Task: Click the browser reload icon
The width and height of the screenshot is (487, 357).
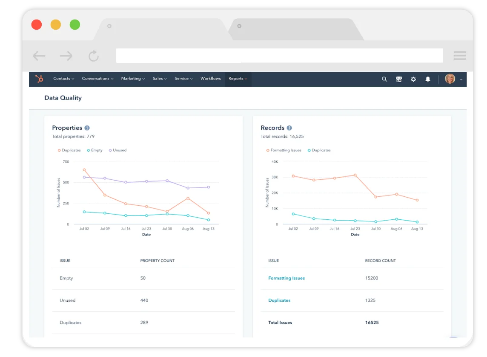Action: 94,56
